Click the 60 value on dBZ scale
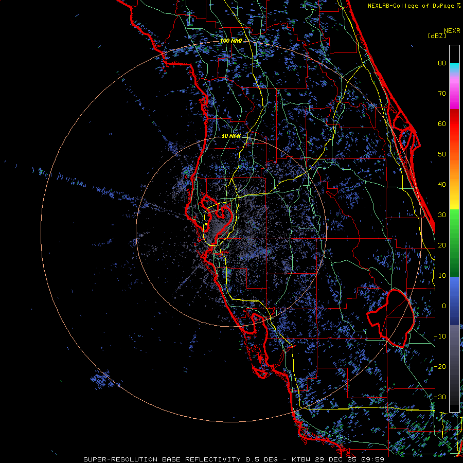 (442, 123)
